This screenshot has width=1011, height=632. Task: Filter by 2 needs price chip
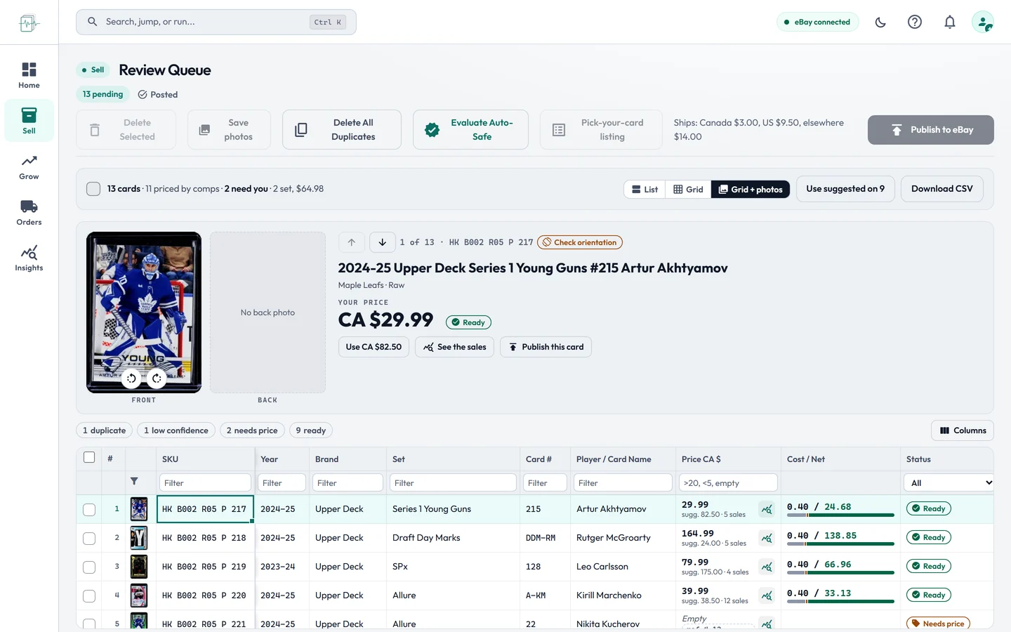[252, 430]
